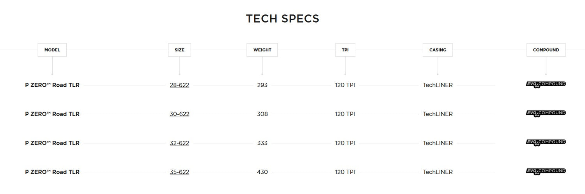
Task: Open the 28-622 size link
Action: click(x=179, y=85)
